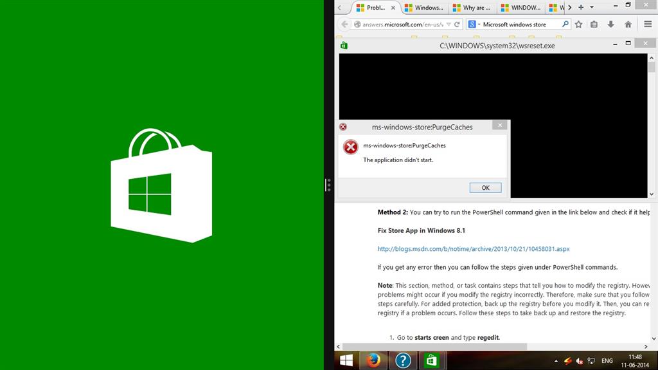Click the ENG language indicator
The height and width of the screenshot is (370, 658).
pyautogui.click(x=607, y=361)
